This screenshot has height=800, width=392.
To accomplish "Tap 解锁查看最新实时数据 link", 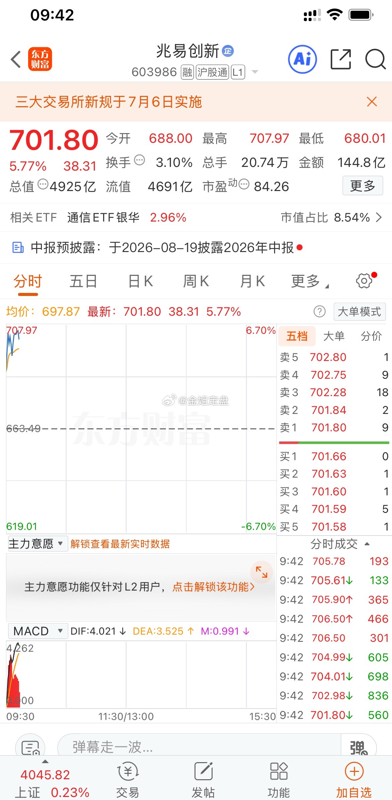I will (120, 544).
